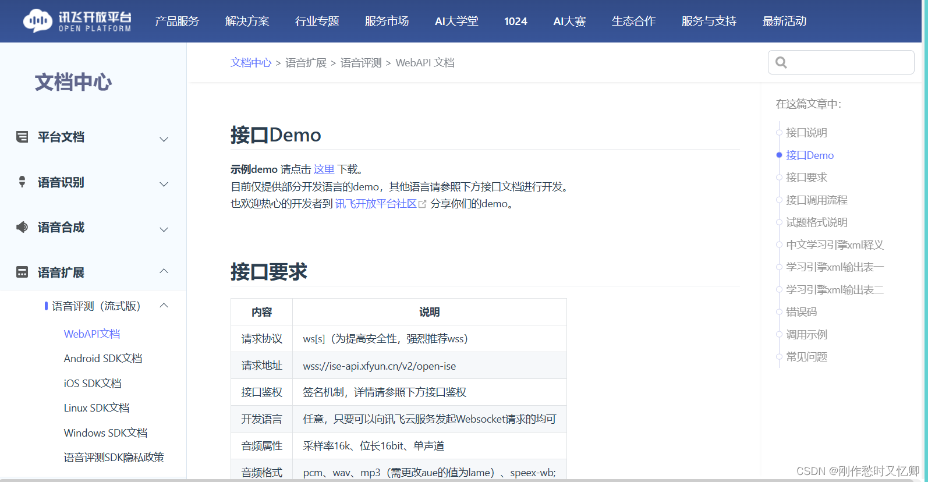The width and height of the screenshot is (928, 482).
Task: Click the 文档中心 breadcrumb link
Action: 251,62
